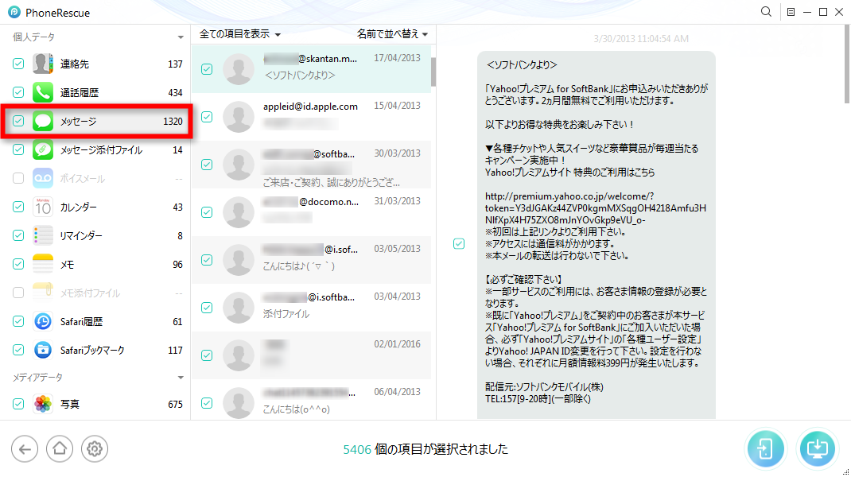Click the green Call History phone icon
The image size is (851, 477).
pos(43,92)
